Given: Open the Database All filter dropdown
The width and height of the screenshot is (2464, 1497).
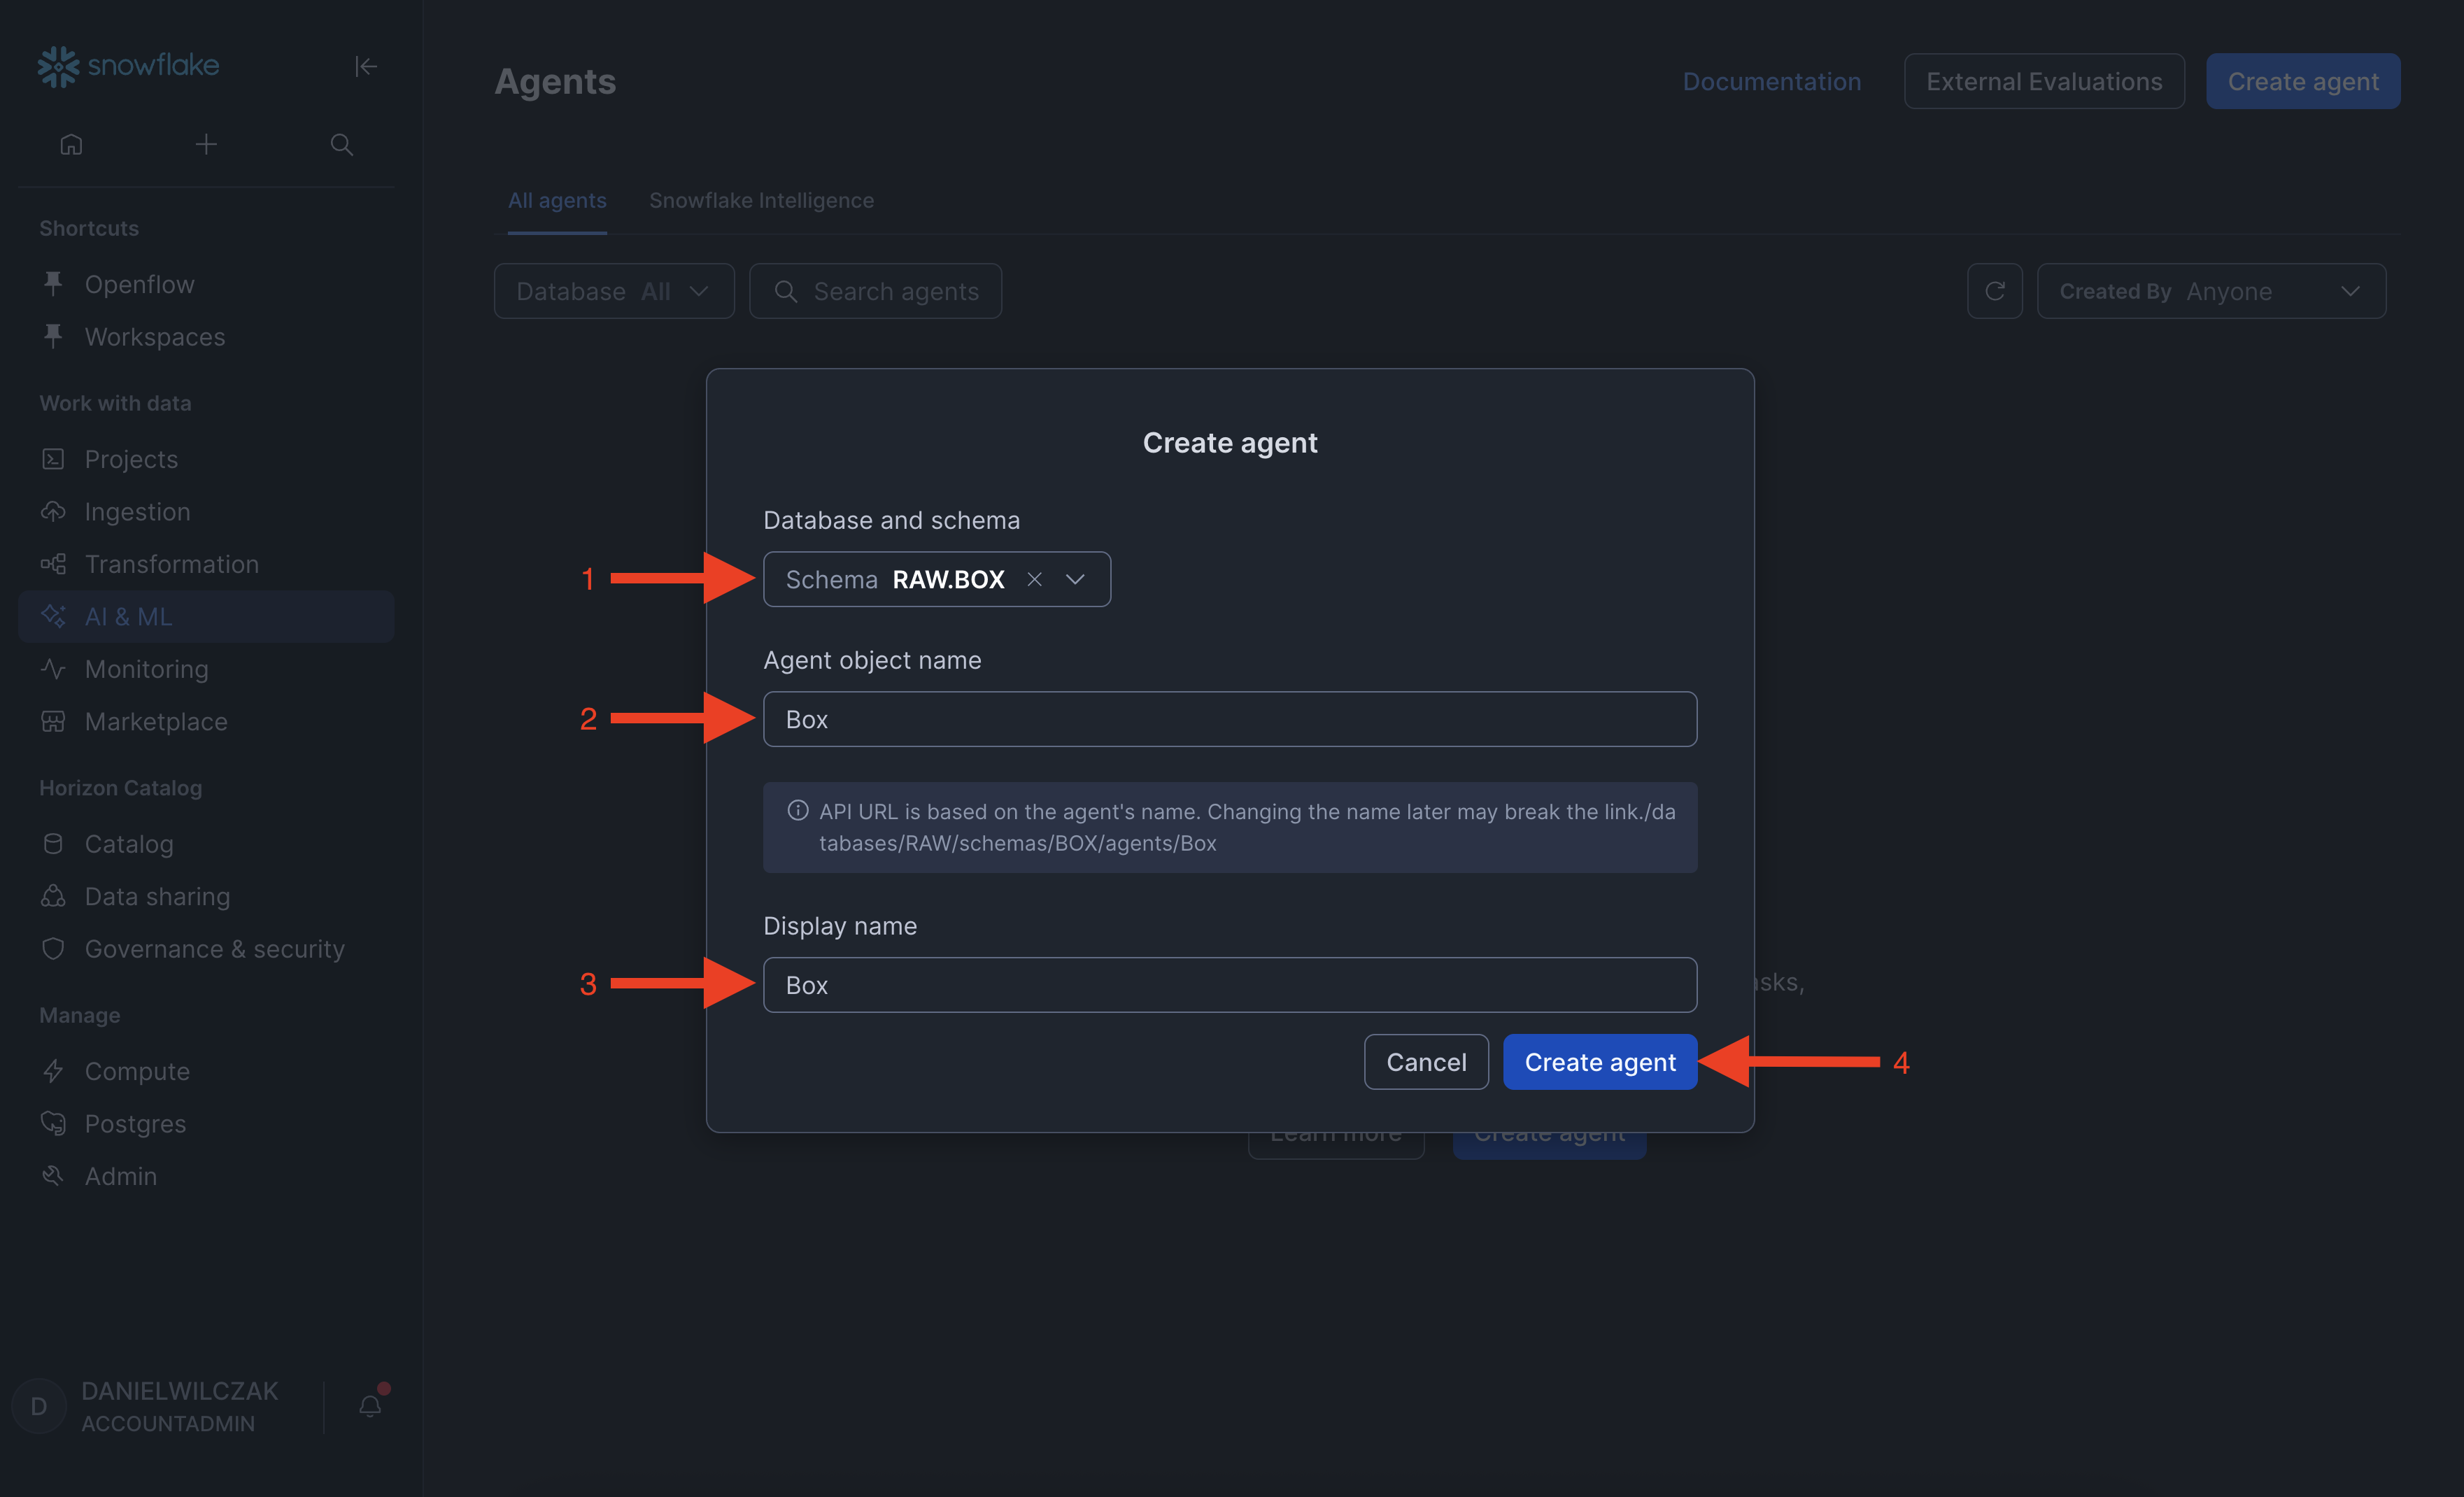Looking at the screenshot, I should click(613, 291).
